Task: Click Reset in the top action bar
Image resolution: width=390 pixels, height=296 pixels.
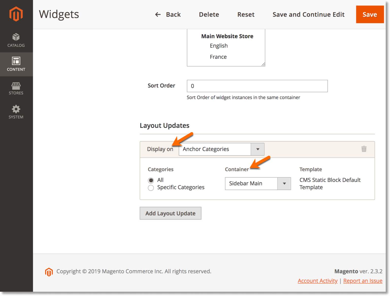Action: [x=246, y=14]
